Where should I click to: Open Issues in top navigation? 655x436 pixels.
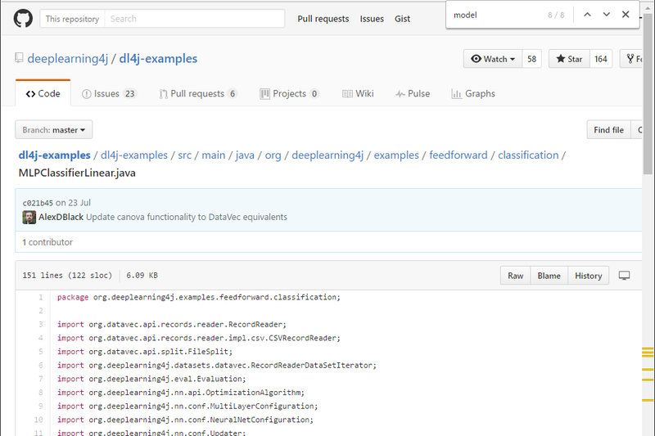(x=372, y=19)
